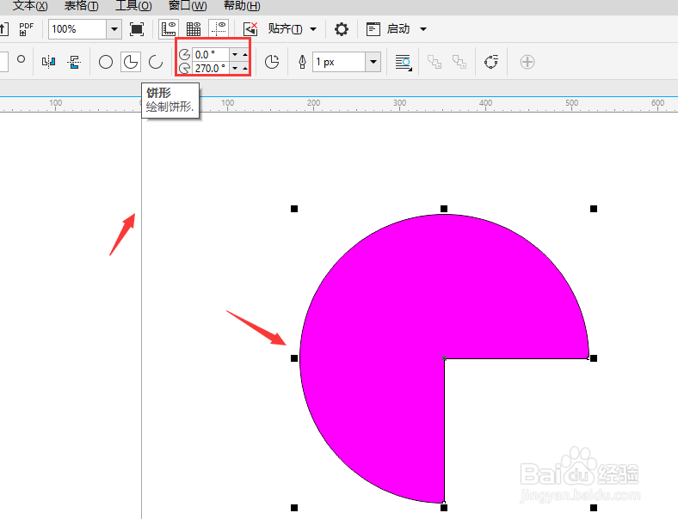Expand the 启动 dropdown arrow
The height and width of the screenshot is (519, 678).
(x=423, y=29)
